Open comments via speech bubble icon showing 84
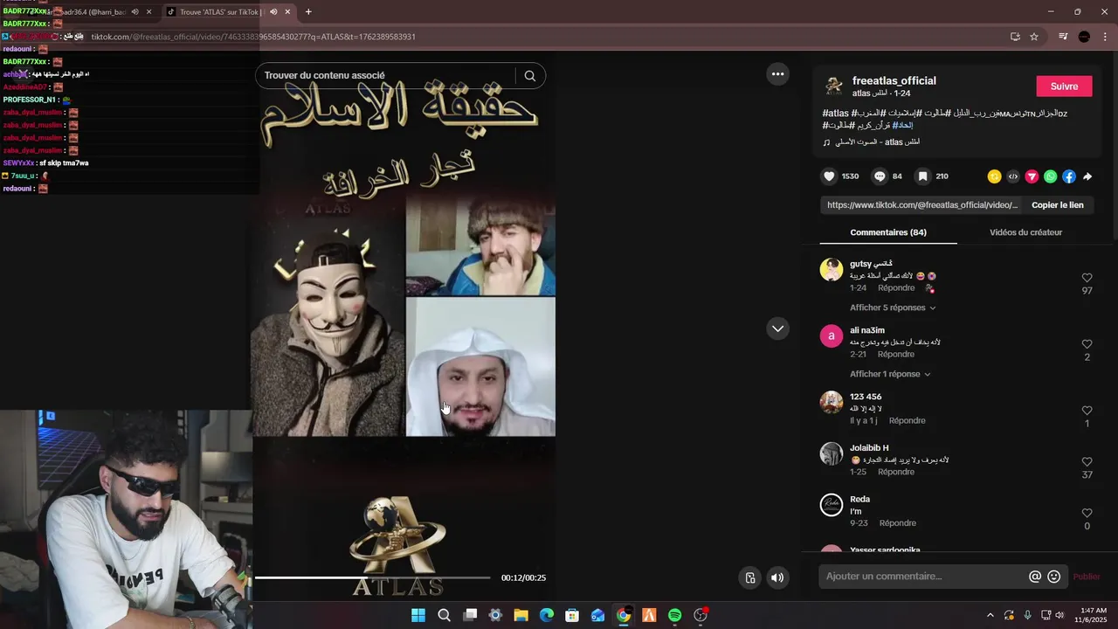 click(x=880, y=176)
